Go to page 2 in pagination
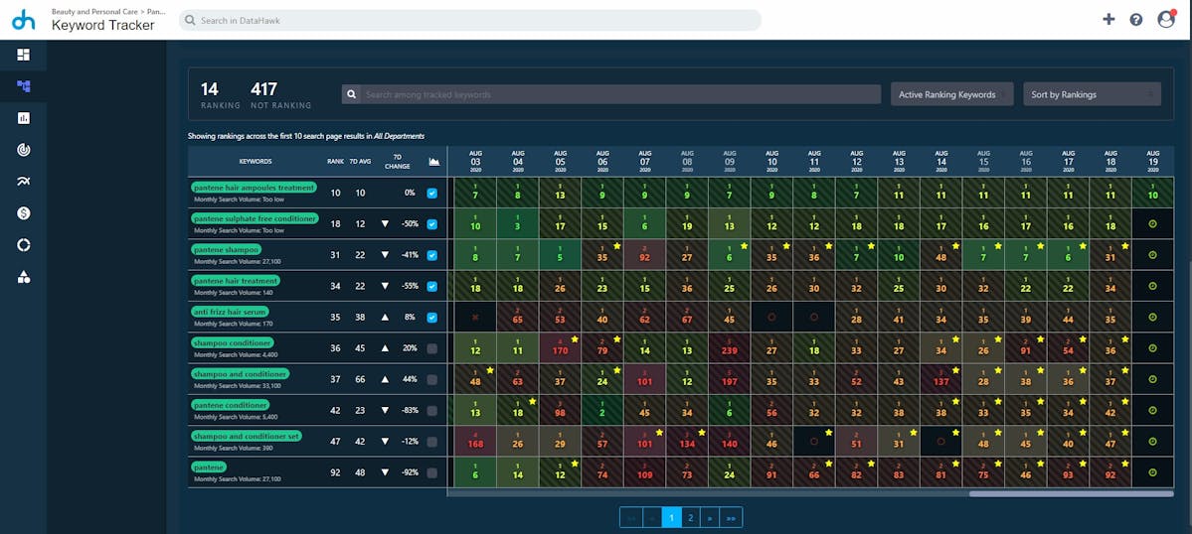Screen dimensions: 1192x534 (x=690, y=517)
